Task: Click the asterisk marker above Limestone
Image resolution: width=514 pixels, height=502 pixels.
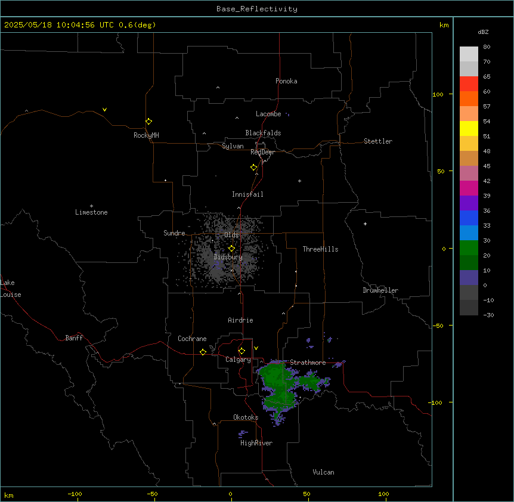Action: coord(91,206)
